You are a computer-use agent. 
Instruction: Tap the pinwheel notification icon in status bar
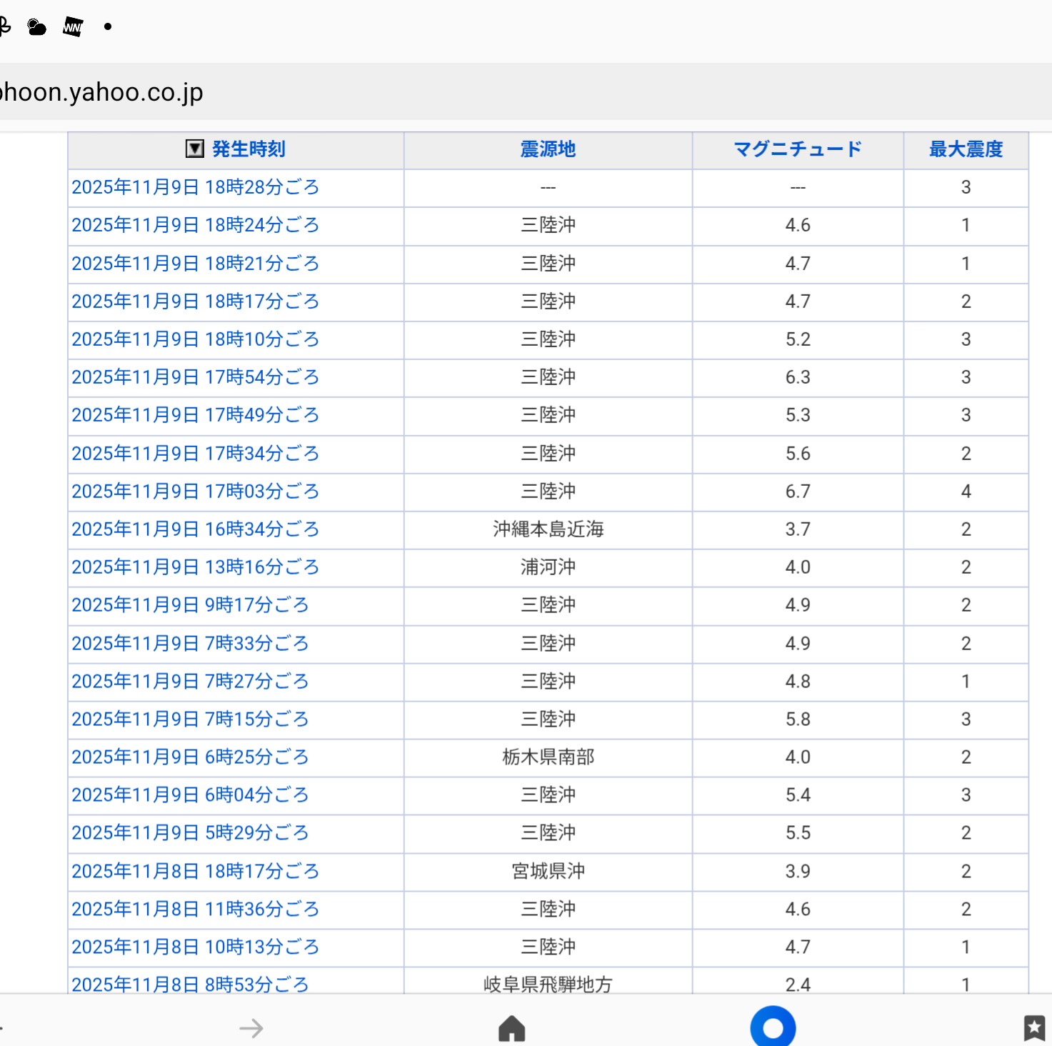click(4, 27)
